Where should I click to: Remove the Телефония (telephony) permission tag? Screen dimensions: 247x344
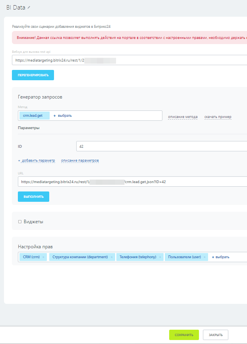160,257
